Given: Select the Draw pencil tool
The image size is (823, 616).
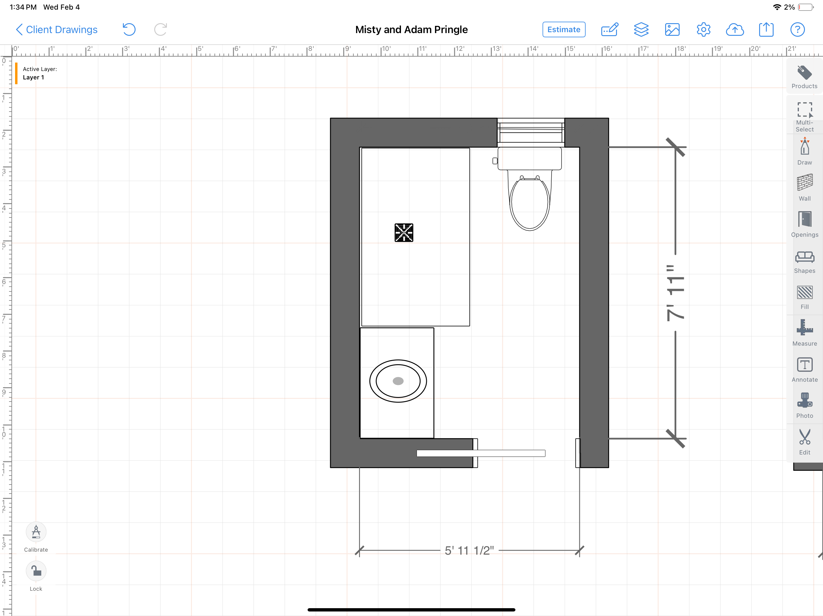Looking at the screenshot, I should pyautogui.click(x=804, y=151).
